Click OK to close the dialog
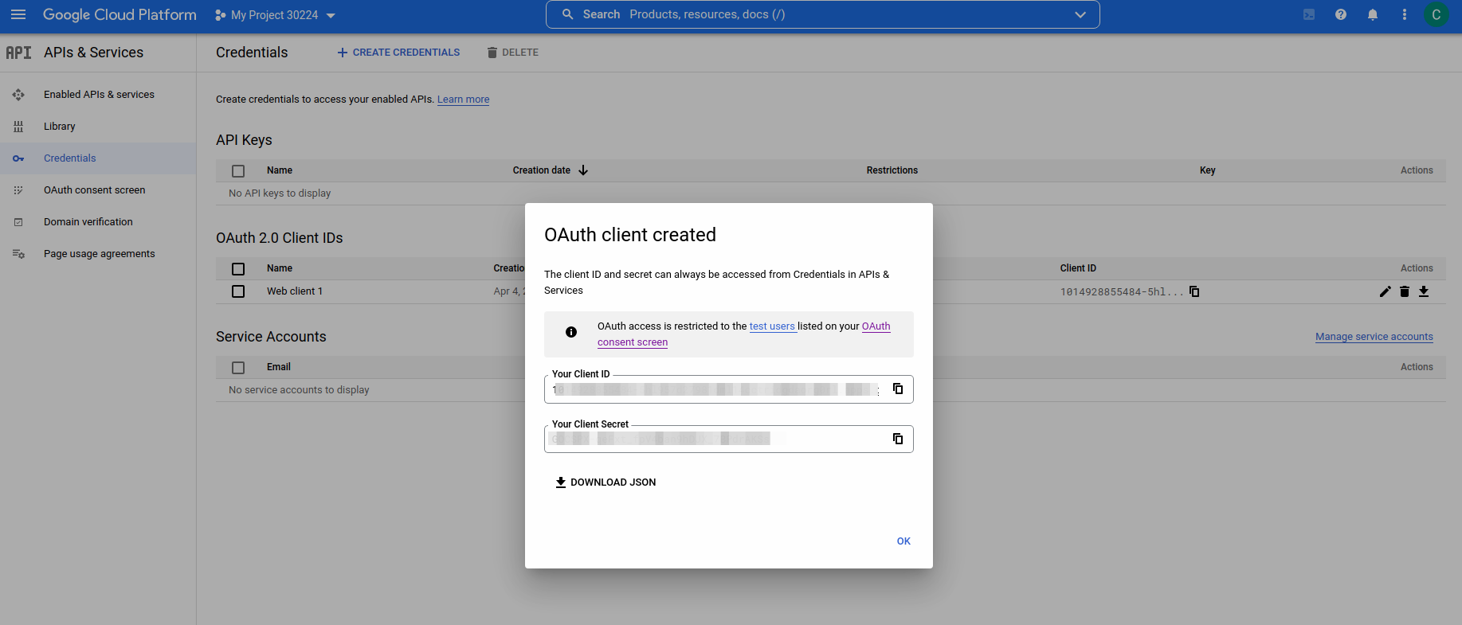This screenshot has width=1462, height=625. (903, 541)
